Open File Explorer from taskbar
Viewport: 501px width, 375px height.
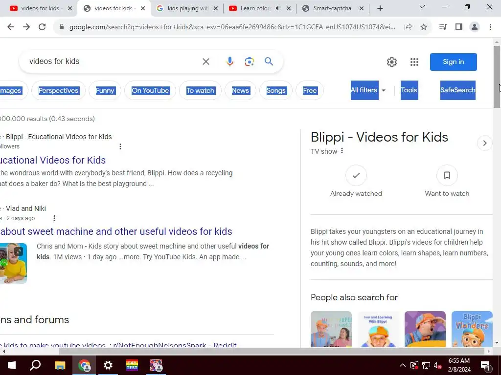[60, 365]
